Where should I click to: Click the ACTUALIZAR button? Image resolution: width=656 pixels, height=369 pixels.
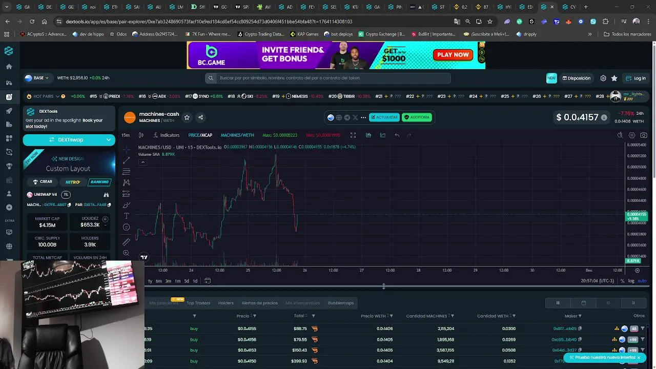coord(384,117)
